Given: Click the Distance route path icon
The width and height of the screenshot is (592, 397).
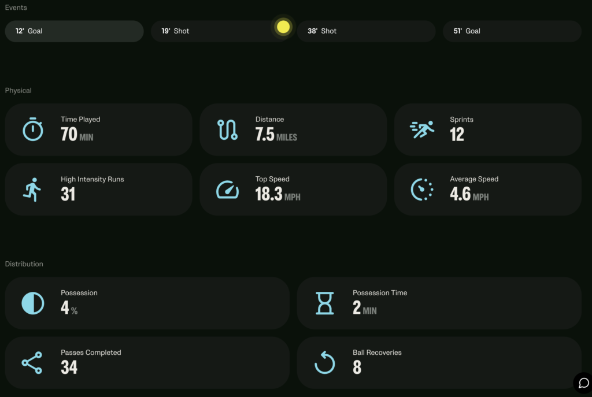Looking at the screenshot, I should [x=227, y=129].
